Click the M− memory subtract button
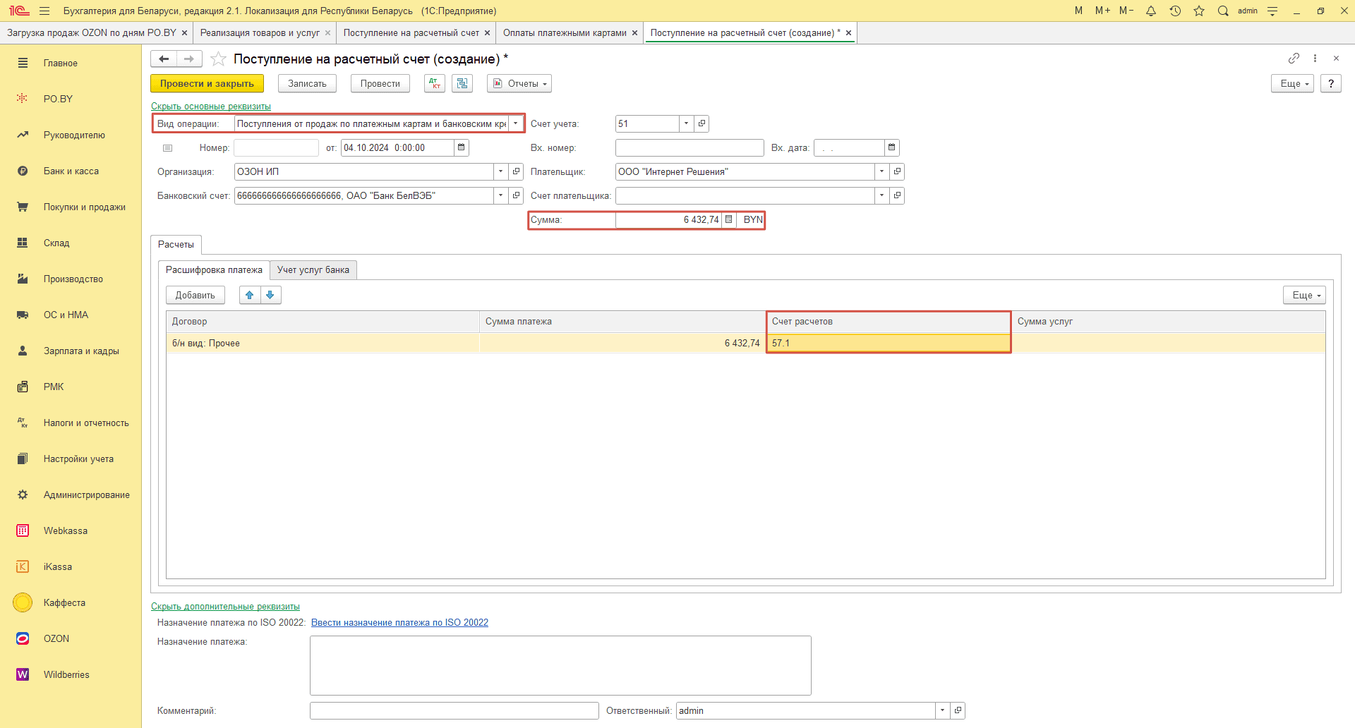This screenshot has height=728, width=1355. pos(1126,11)
